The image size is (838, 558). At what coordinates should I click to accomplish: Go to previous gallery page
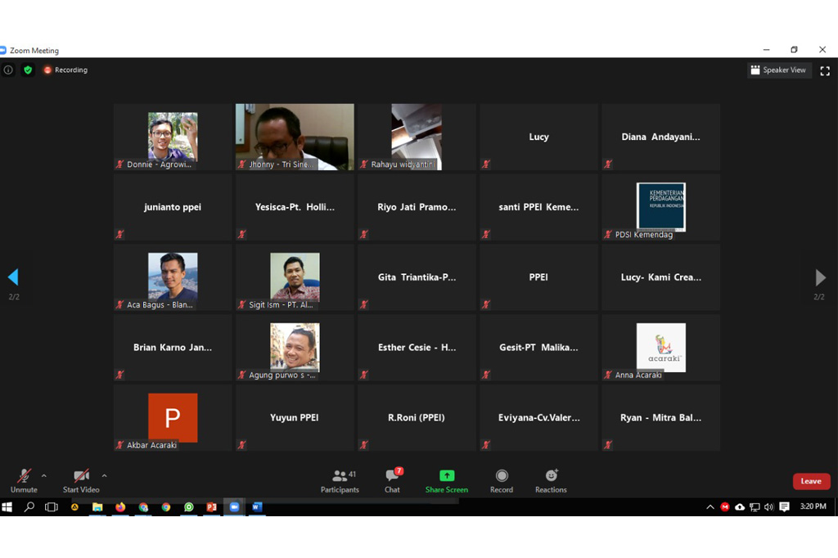[13, 277]
